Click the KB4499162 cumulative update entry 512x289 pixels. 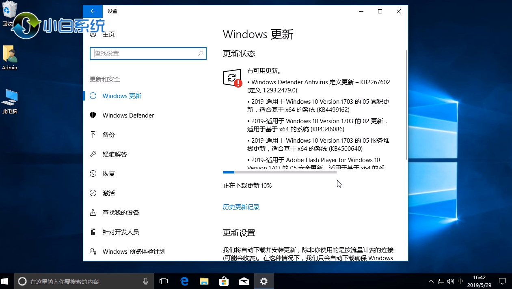[318, 106]
